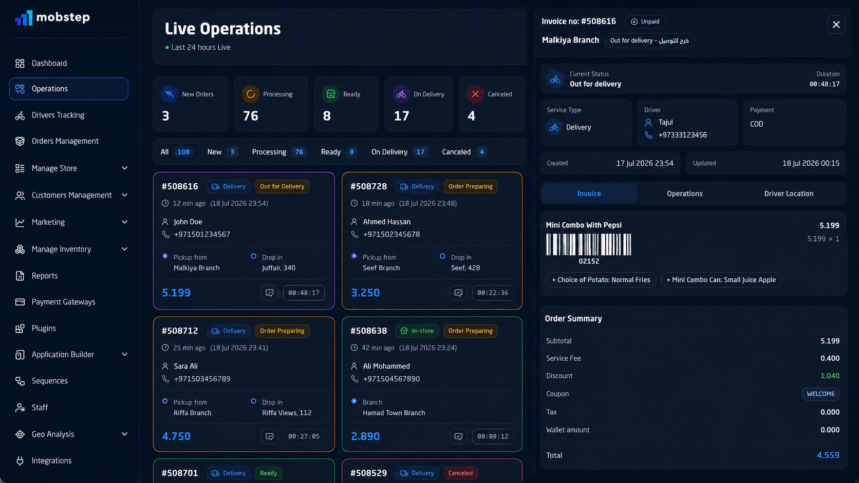The image size is (859, 483).
Task: Click the Delivery badge on order #508728
Action: (417, 186)
